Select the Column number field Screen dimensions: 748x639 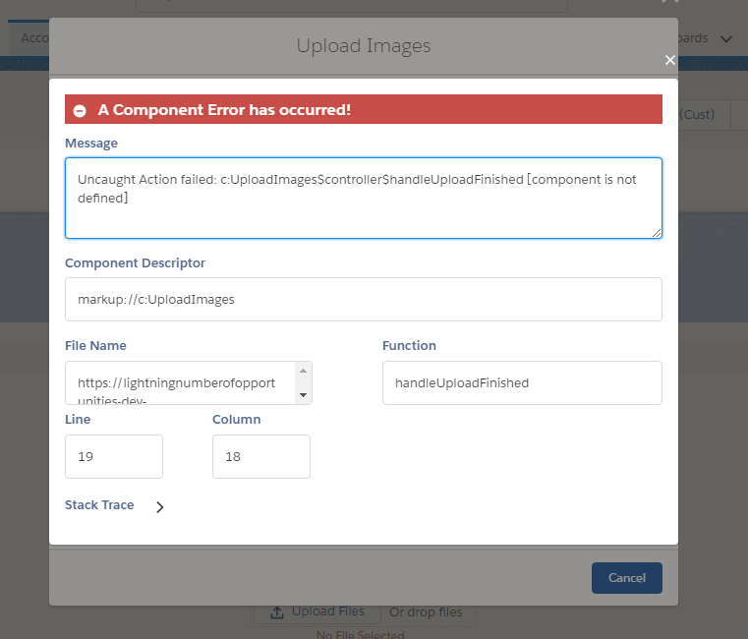(x=260, y=456)
